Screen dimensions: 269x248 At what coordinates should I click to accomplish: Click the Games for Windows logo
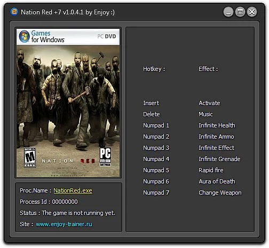[42, 36]
